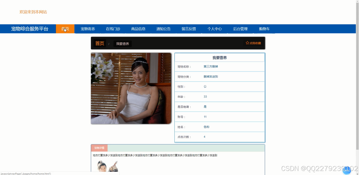Open the 通知公告 page
359x175 pixels.
[x=163, y=29]
